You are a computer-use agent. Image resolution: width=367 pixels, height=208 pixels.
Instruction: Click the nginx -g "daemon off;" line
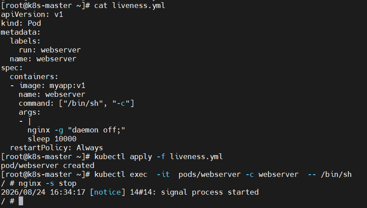[76, 130]
